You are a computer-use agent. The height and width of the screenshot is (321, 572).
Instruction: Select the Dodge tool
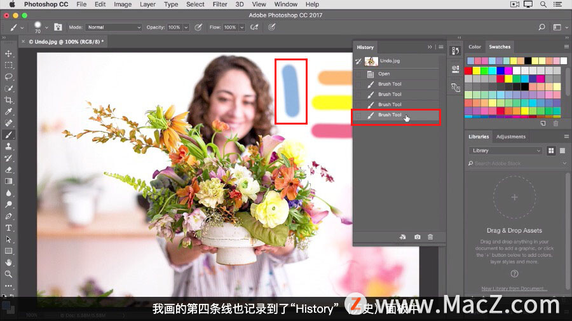point(8,205)
